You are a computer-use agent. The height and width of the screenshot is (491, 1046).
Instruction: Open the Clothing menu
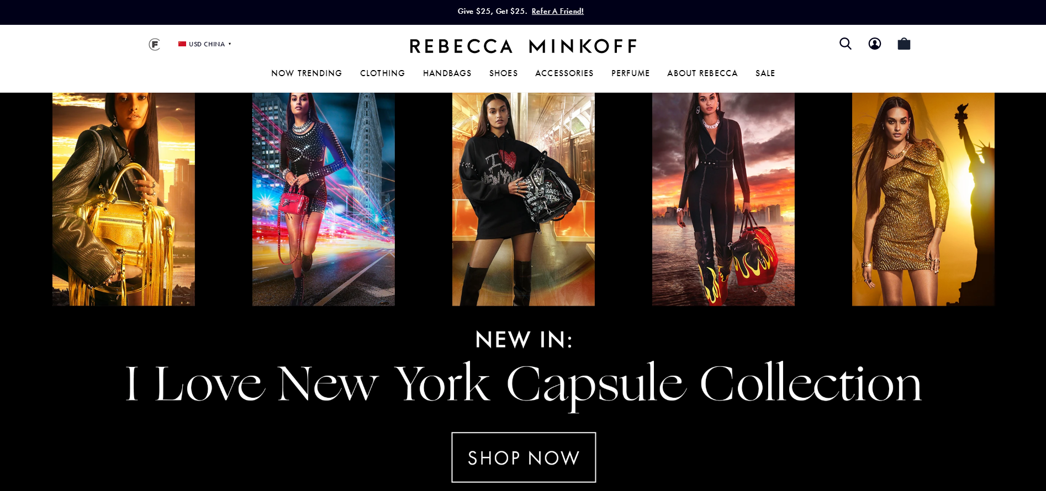pos(382,73)
